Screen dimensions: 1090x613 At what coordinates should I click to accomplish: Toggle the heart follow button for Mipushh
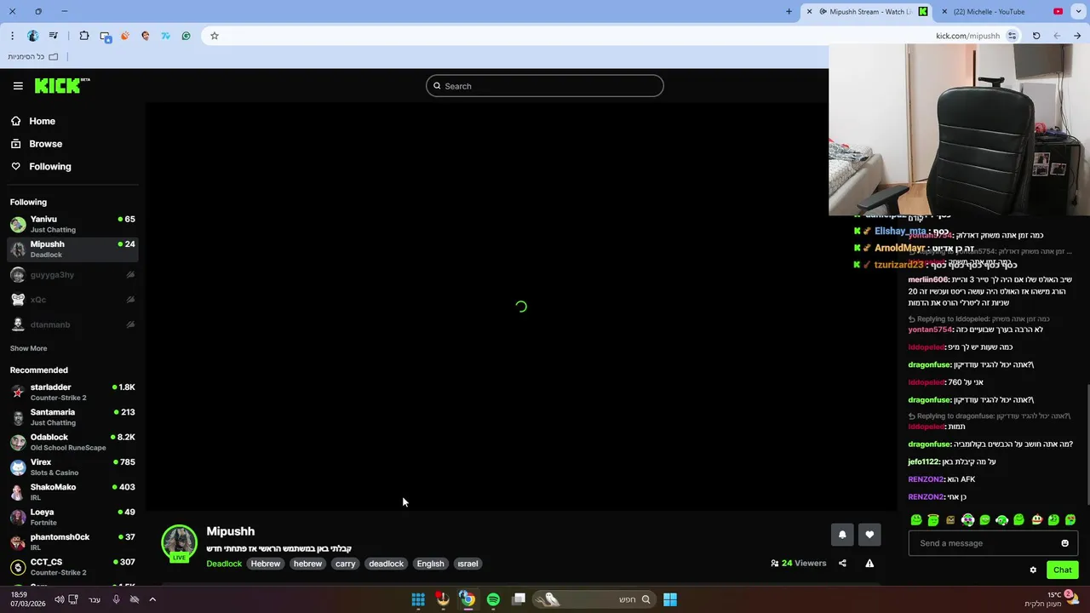coord(869,535)
